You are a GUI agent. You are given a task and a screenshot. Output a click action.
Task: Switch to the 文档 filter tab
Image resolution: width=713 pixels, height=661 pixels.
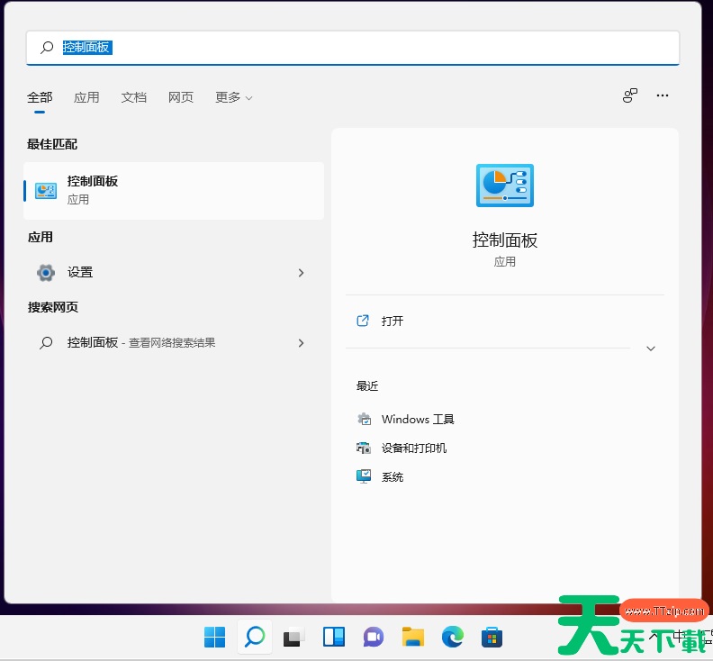coord(133,97)
